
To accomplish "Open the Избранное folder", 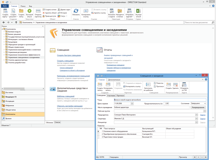I will point(23,105).
